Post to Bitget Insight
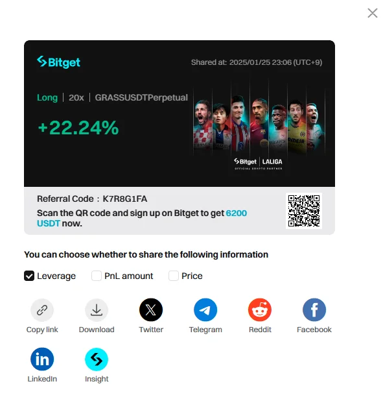 (x=97, y=359)
